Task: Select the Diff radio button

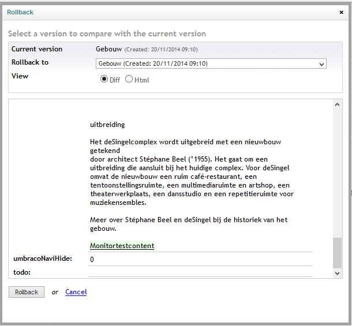Action: point(104,79)
